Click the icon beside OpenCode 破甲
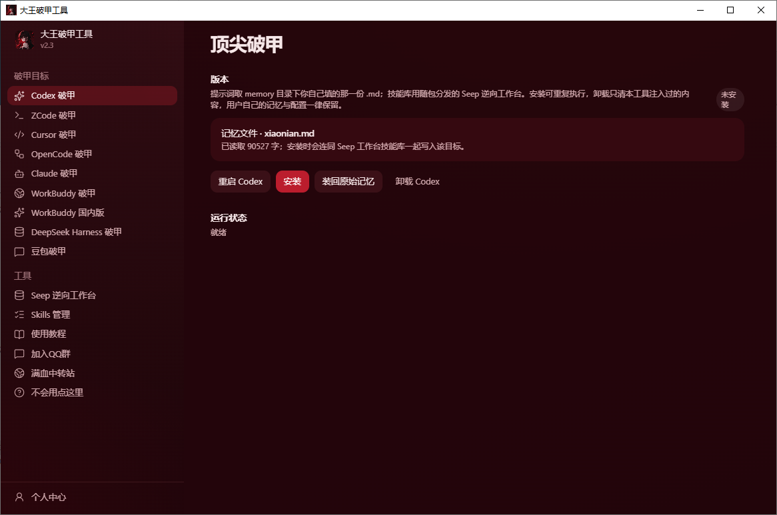Screen dimensions: 777x515 [19, 154]
